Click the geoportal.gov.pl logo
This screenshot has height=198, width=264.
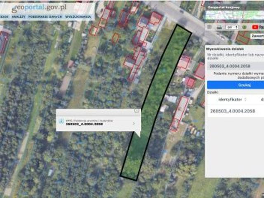[x=39, y=8]
